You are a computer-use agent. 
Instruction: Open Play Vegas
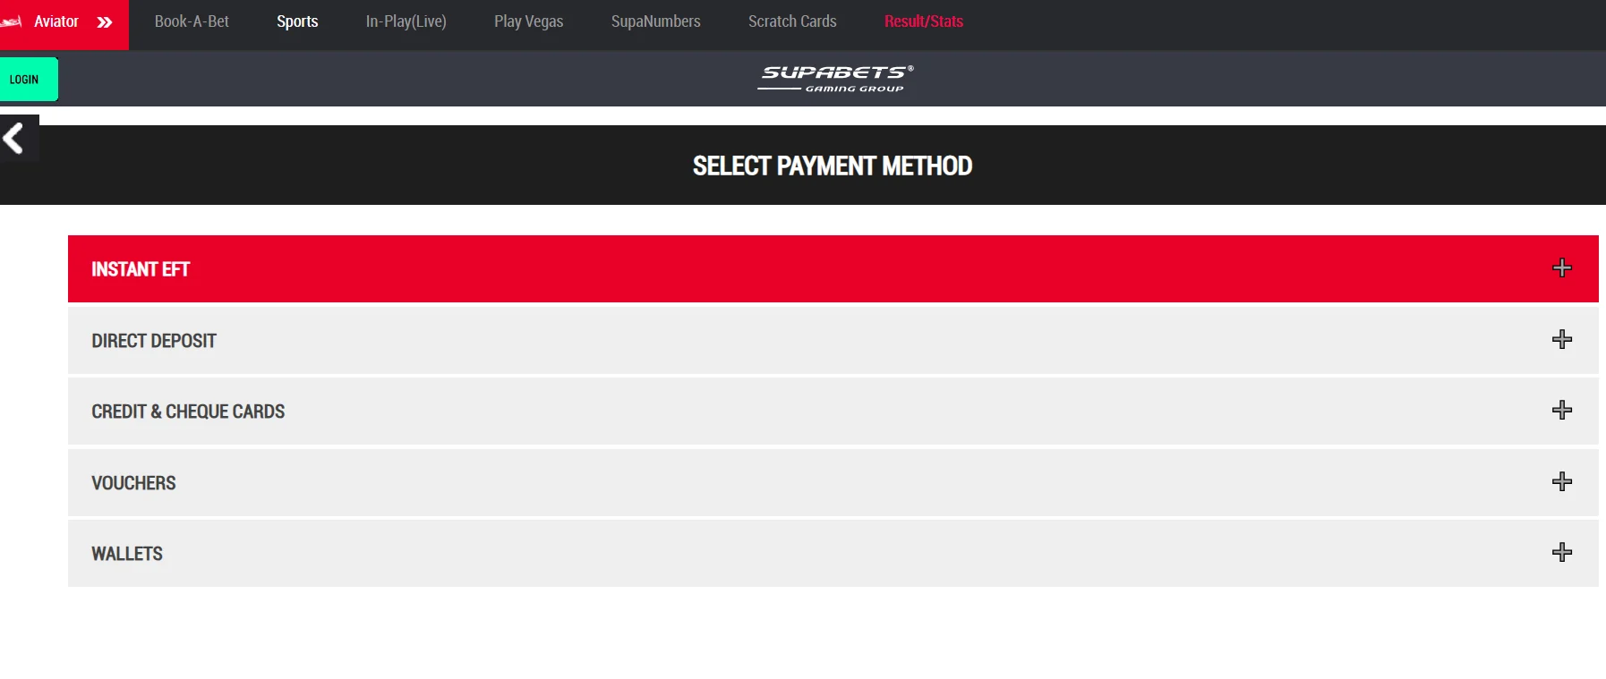click(528, 21)
